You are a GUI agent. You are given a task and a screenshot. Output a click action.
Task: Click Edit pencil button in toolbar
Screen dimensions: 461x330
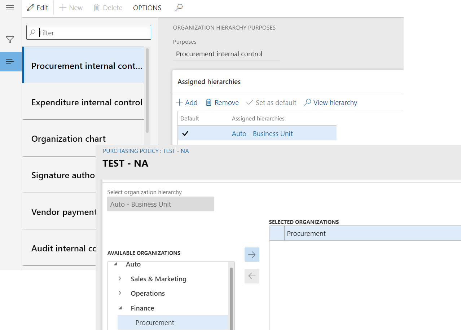(x=38, y=8)
